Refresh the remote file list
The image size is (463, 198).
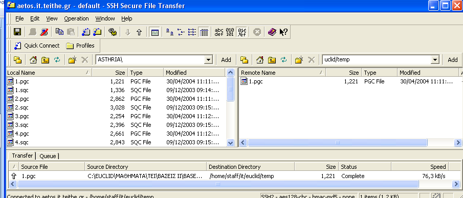pyautogui.click(x=283, y=60)
